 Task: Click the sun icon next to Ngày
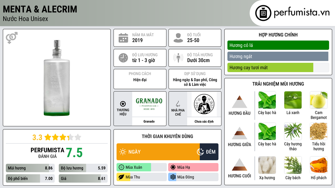[x=123, y=152]
